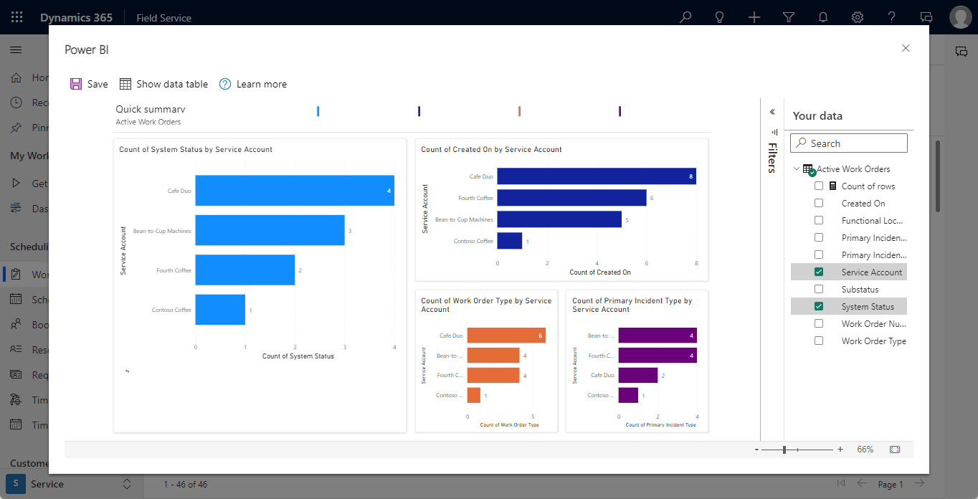
Task: Select the Cafe Duo bar in Work Order Type chart
Action: tap(506, 336)
